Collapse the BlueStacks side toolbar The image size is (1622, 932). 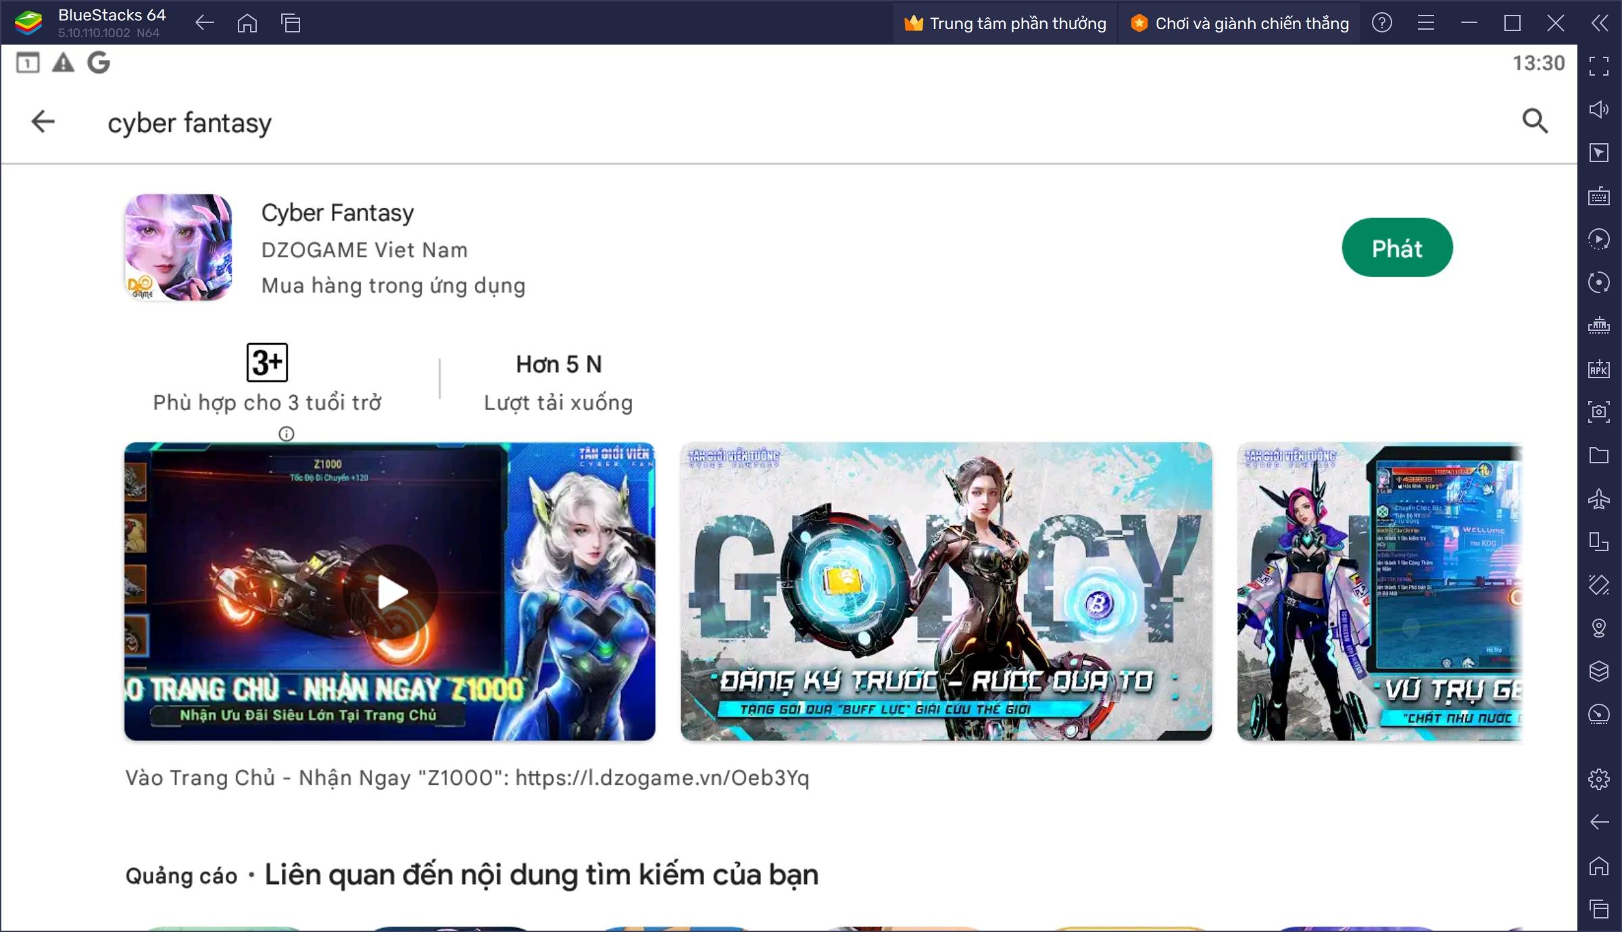click(x=1599, y=23)
